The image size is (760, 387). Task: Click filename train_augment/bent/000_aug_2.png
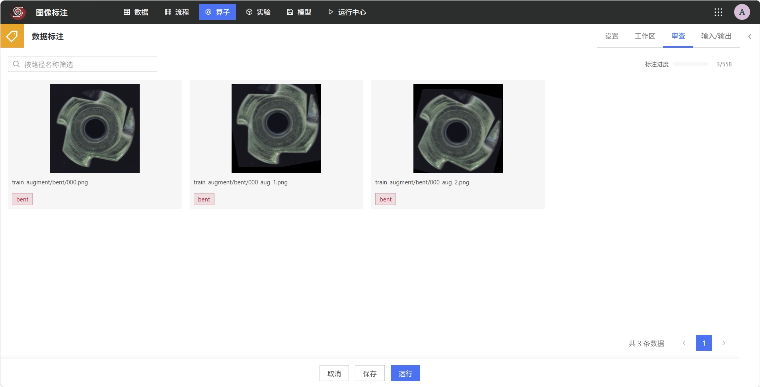(422, 182)
